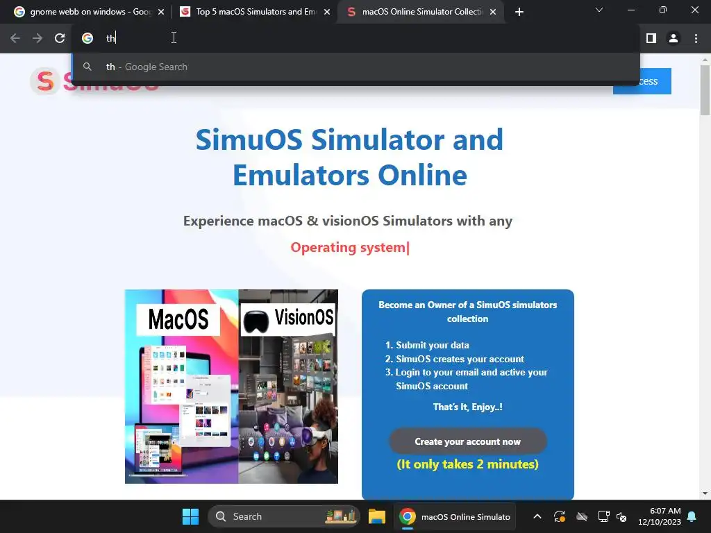Open the Chrome profile avatar
Viewport: 711px width, 533px height.
tap(674, 38)
